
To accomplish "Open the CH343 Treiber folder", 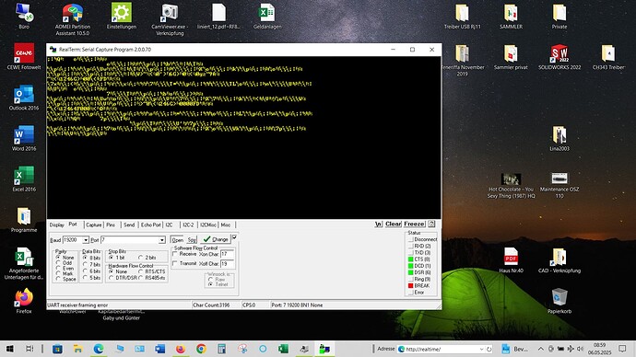I will [608, 53].
